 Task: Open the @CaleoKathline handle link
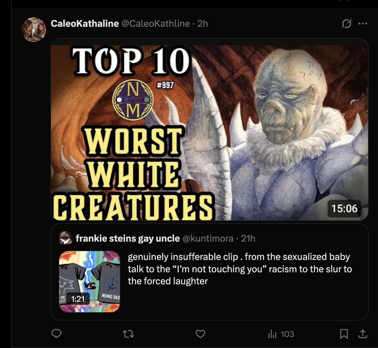point(155,23)
